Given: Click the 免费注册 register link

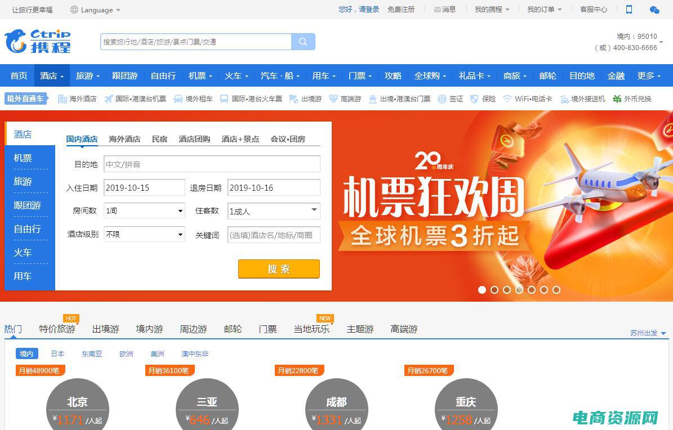Looking at the screenshot, I should pyautogui.click(x=401, y=10).
